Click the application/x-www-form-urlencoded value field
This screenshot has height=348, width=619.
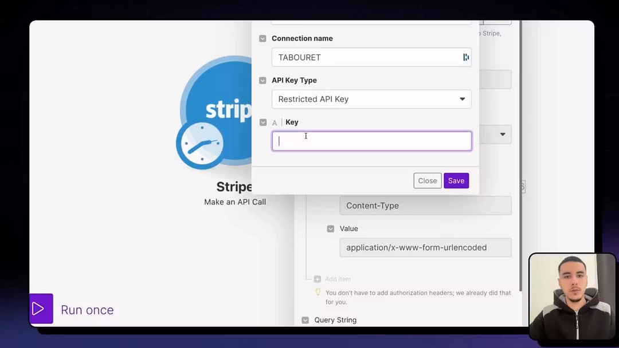coord(425,247)
